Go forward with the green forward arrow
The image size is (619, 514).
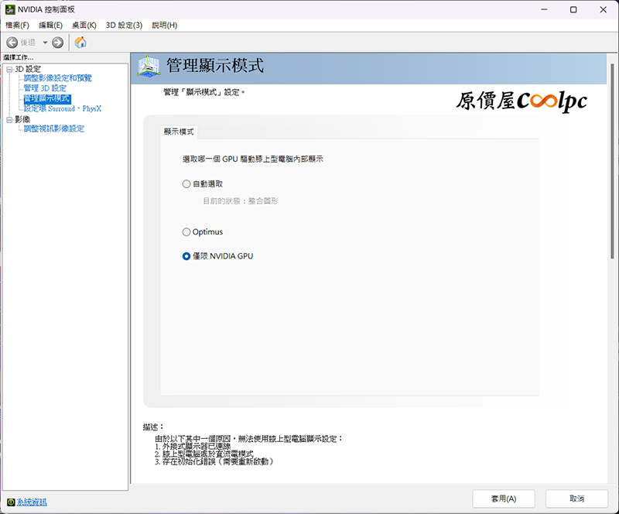[57, 43]
